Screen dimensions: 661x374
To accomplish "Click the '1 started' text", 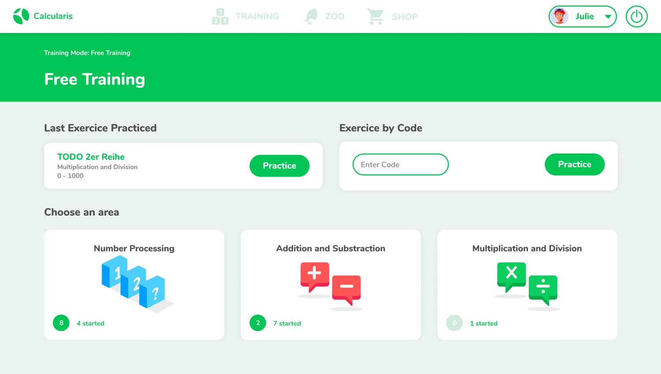I will point(483,323).
